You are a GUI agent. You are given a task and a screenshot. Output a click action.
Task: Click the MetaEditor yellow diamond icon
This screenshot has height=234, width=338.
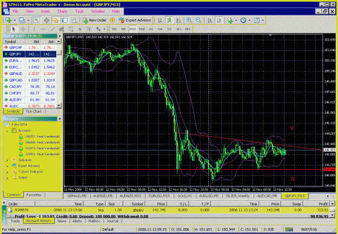(112, 20)
